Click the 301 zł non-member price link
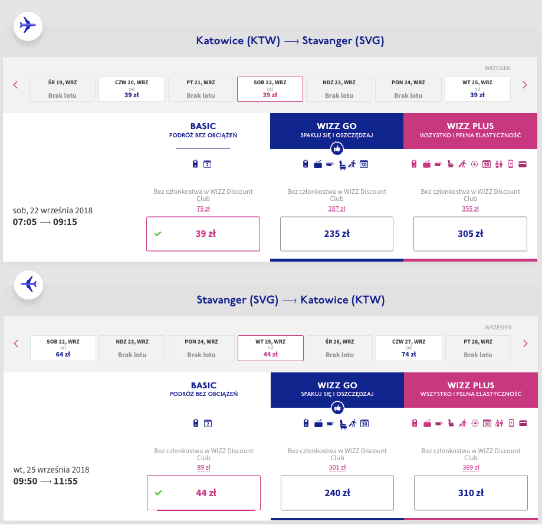This screenshot has height=525, width=542. [337, 467]
